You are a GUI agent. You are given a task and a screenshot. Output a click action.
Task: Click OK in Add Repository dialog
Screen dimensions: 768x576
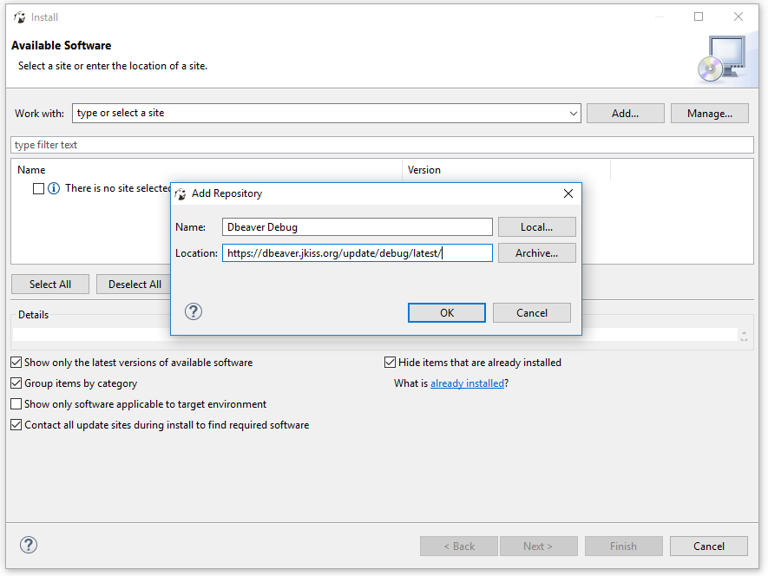point(447,313)
